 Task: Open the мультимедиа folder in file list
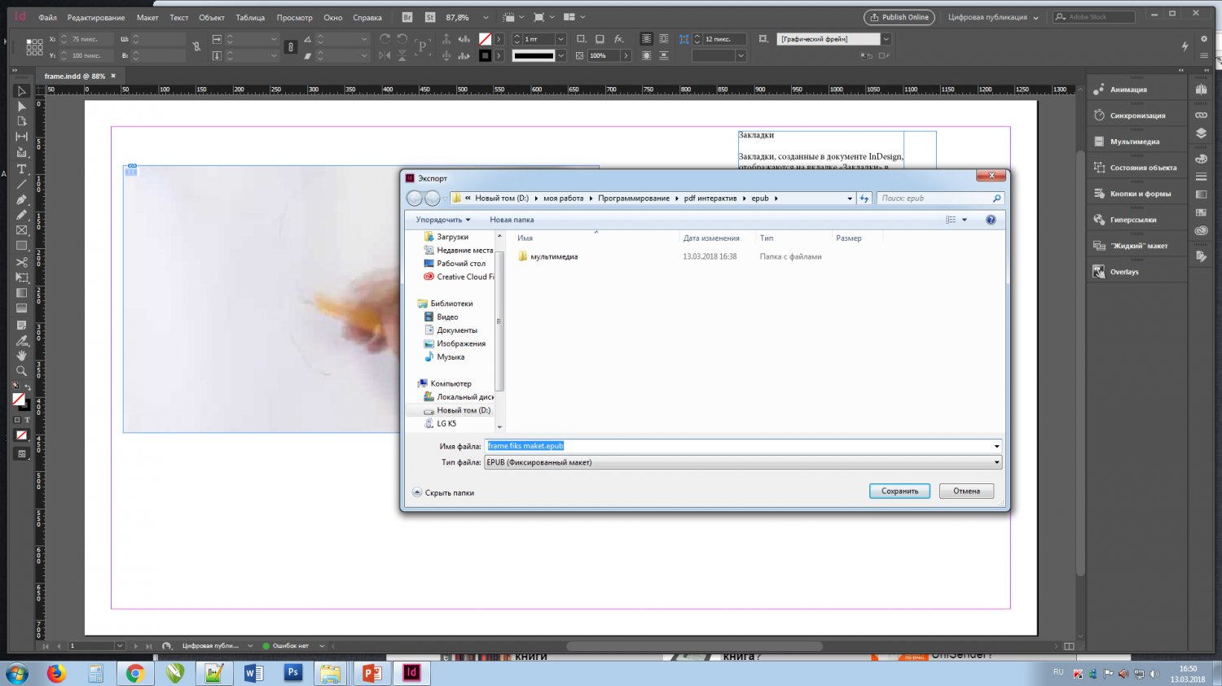pos(554,256)
